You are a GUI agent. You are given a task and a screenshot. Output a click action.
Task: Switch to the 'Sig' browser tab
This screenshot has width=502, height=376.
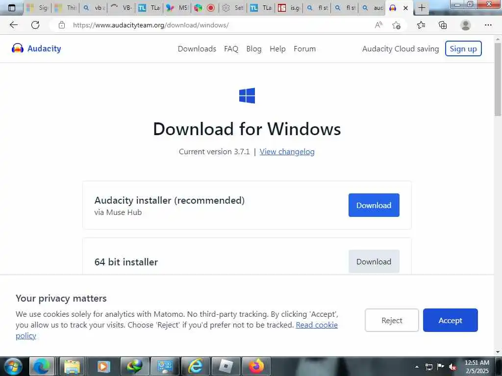(x=37, y=8)
